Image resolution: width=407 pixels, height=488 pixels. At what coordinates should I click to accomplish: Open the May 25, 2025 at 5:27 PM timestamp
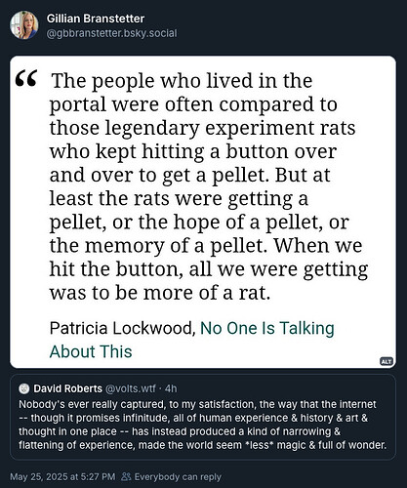62,477
